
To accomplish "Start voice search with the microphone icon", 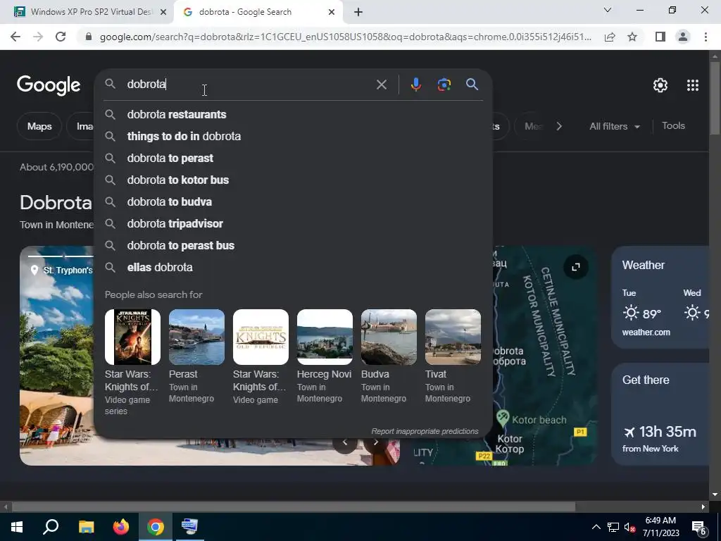I will click(415, 85).
